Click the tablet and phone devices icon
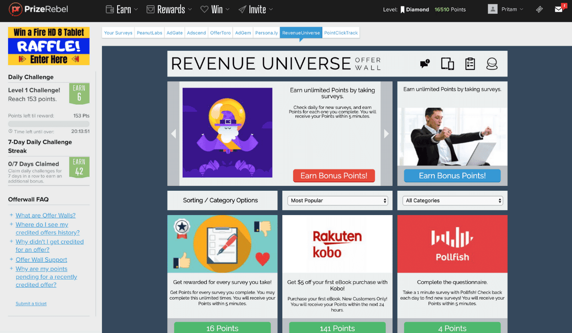Viewport: 572px width, 333px height. pos(448,64)
